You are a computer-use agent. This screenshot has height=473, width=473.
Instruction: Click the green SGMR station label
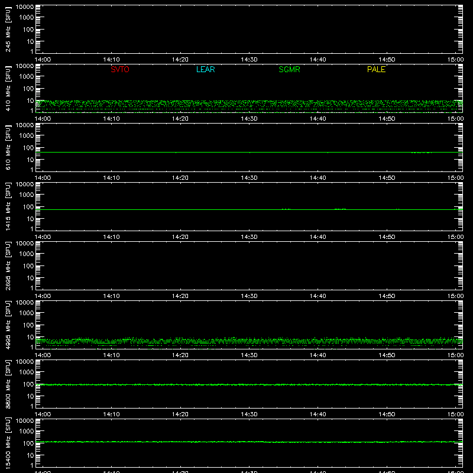[289, 69]
